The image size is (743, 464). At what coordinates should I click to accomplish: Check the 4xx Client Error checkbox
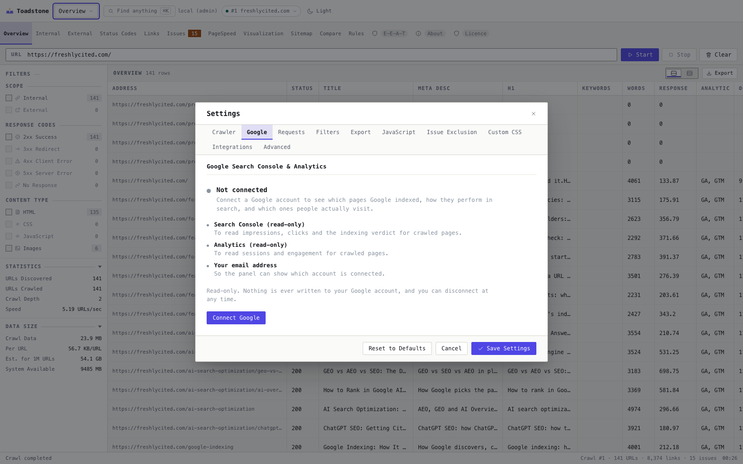[x=9, y=161]
